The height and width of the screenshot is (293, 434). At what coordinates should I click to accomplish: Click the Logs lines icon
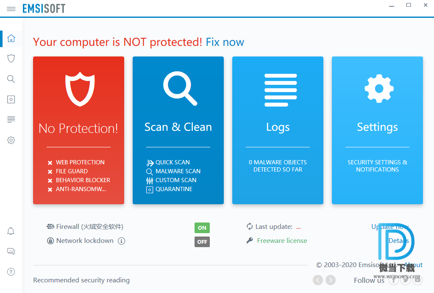[281, 90]
